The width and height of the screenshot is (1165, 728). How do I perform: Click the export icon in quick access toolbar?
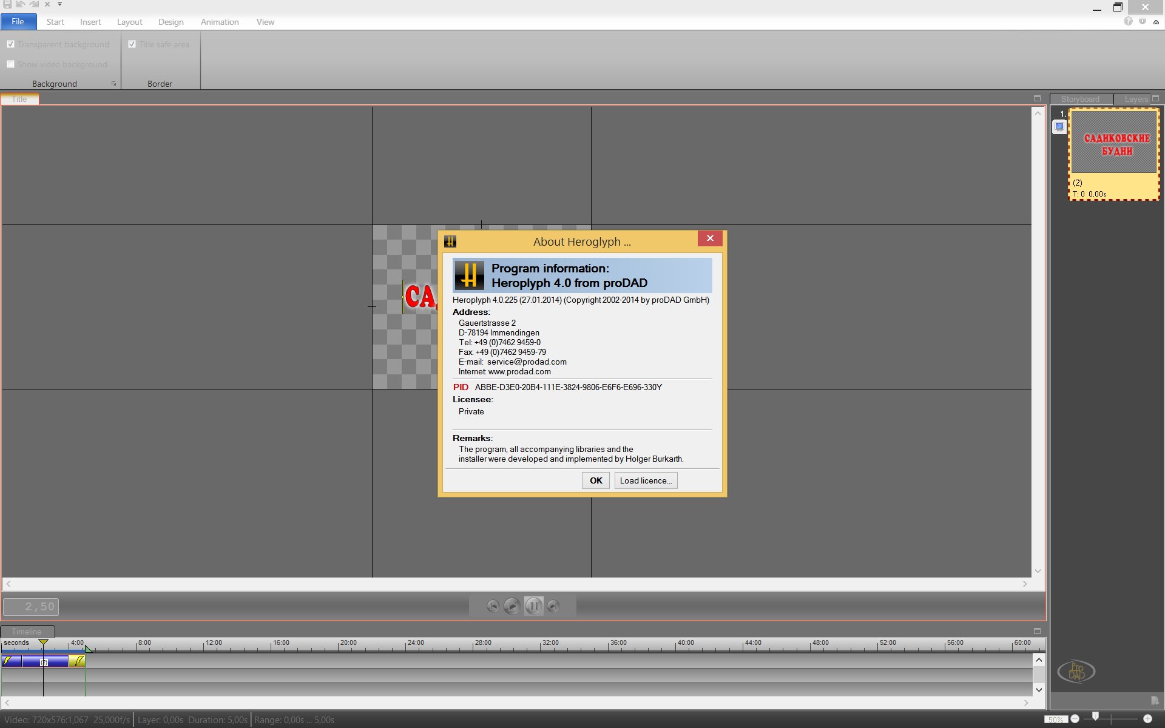[33, 4]
